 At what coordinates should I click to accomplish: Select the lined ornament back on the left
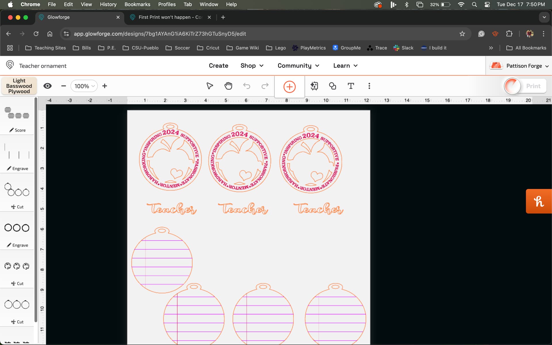(162, 260)
